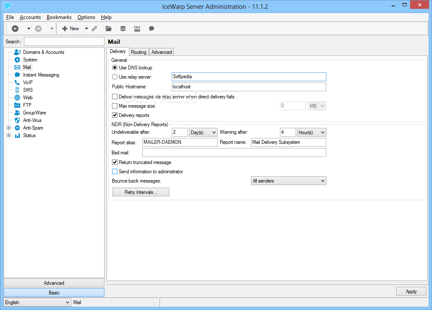The image size is (432, 310).
Task: Select the System gear icon
Action: coord(17,60)
